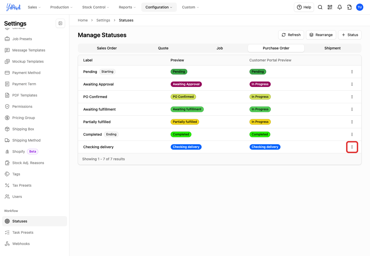370x256 pixels.
Task: Open row menu for Partially fulfilled status
Action: click(352, 122)
